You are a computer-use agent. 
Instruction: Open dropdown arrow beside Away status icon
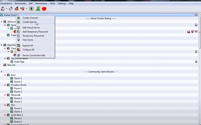click(x=7, y=9)
